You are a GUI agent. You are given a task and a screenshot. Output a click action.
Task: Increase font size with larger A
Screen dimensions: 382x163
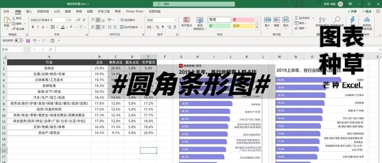[x=79, y=20]
